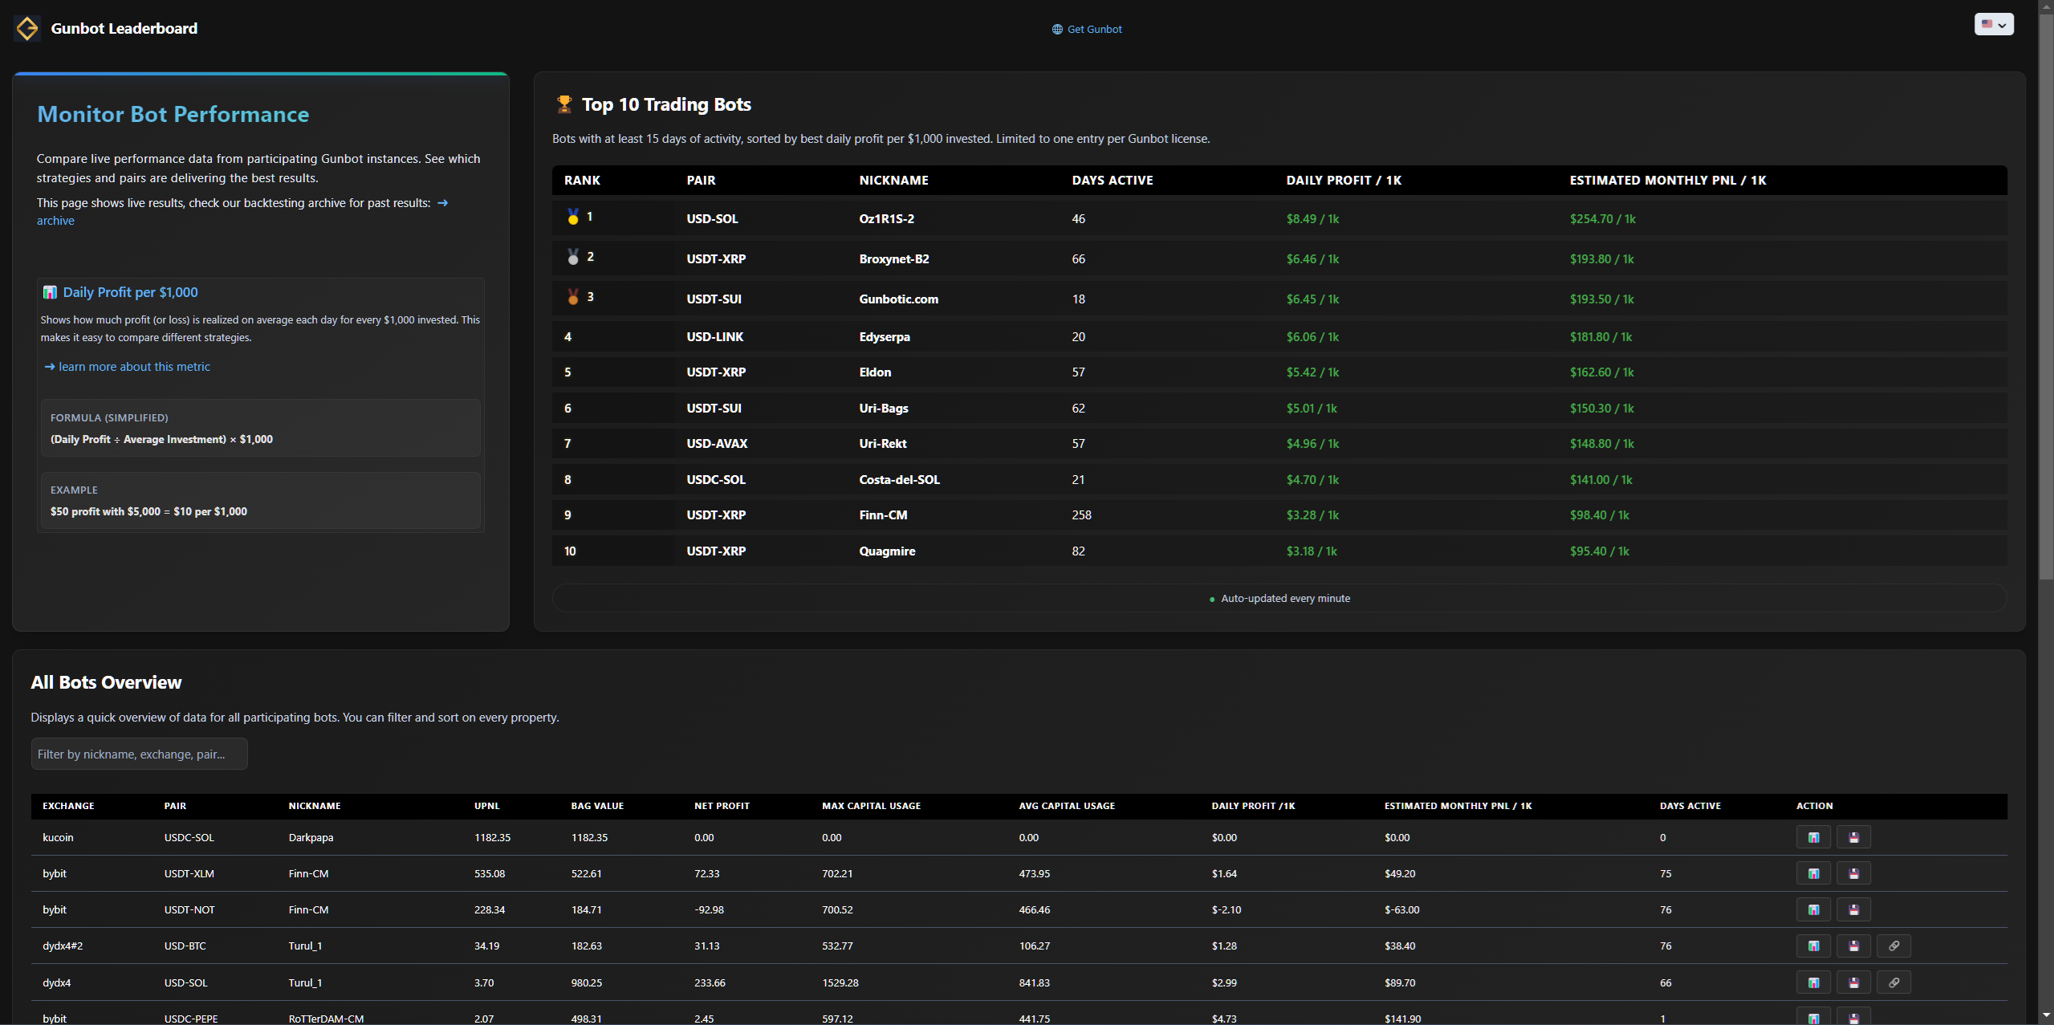Click the Gunbot diamond logo
Image resolution: width=2054 pixels, height=1025 pixels.
(x=27, y=28)
